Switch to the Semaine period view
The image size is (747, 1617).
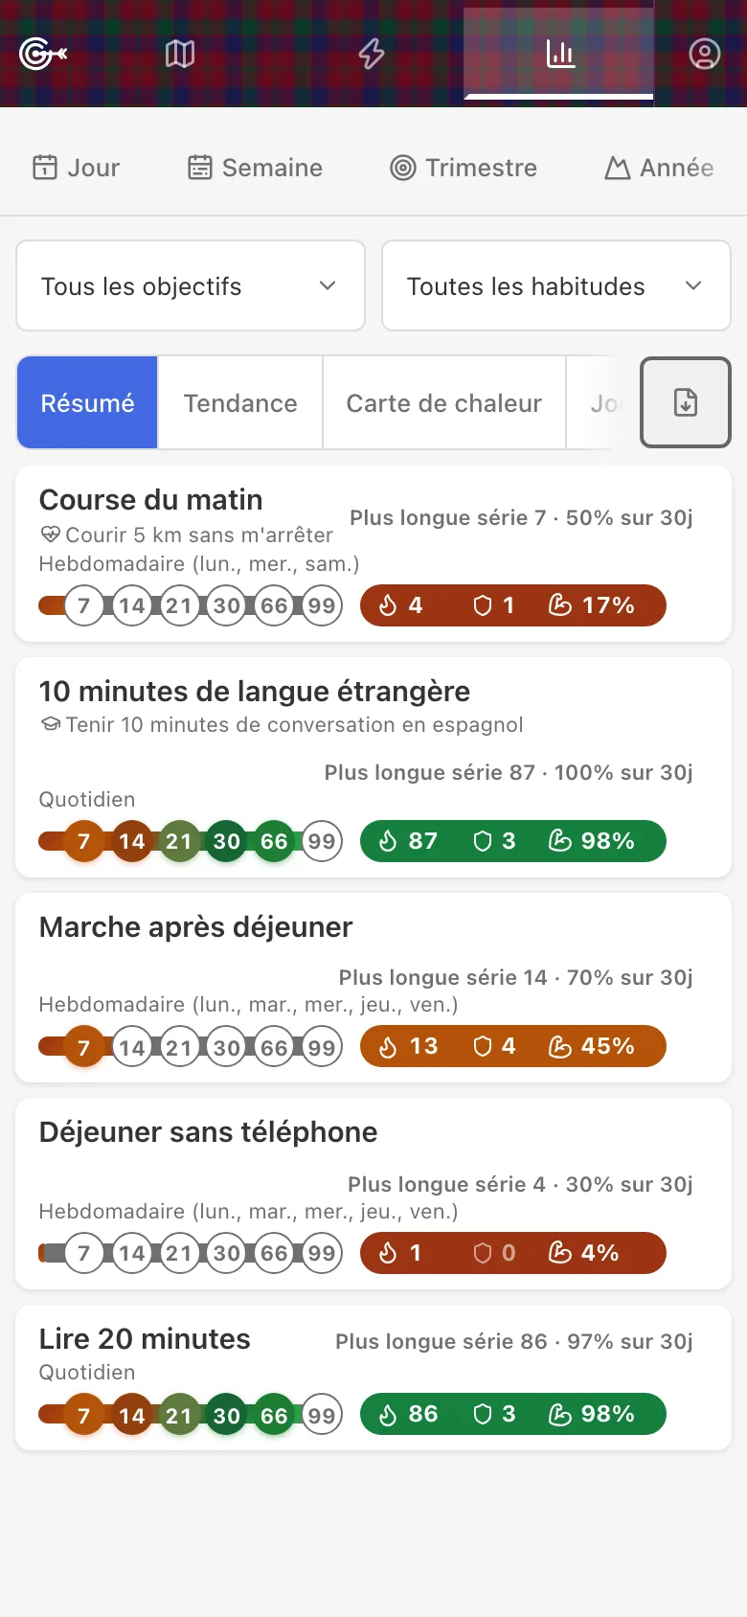click(x=255, y=168)
